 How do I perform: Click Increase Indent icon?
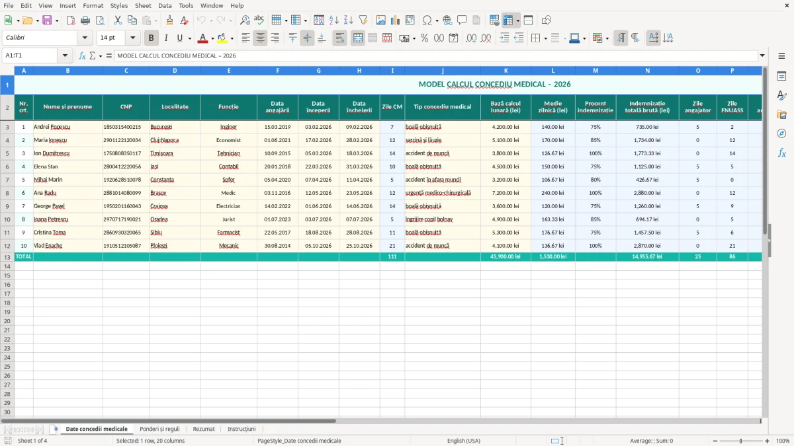click(504, 38)
